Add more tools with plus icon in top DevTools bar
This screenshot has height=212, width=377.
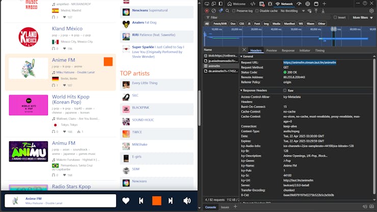[324, 4]
